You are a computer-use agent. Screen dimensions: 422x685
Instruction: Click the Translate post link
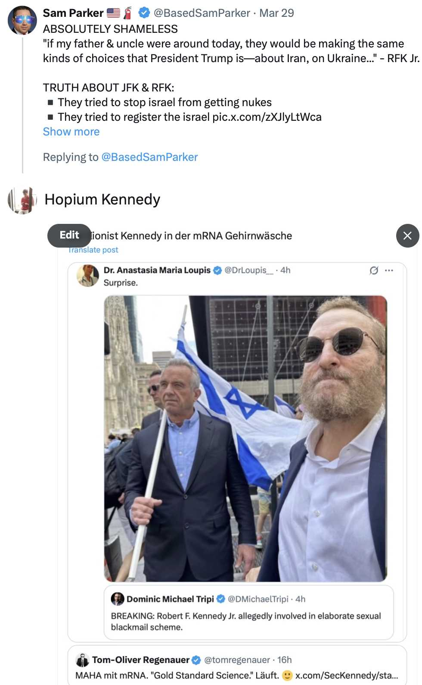pyautogui.click(x=93, y=250)
